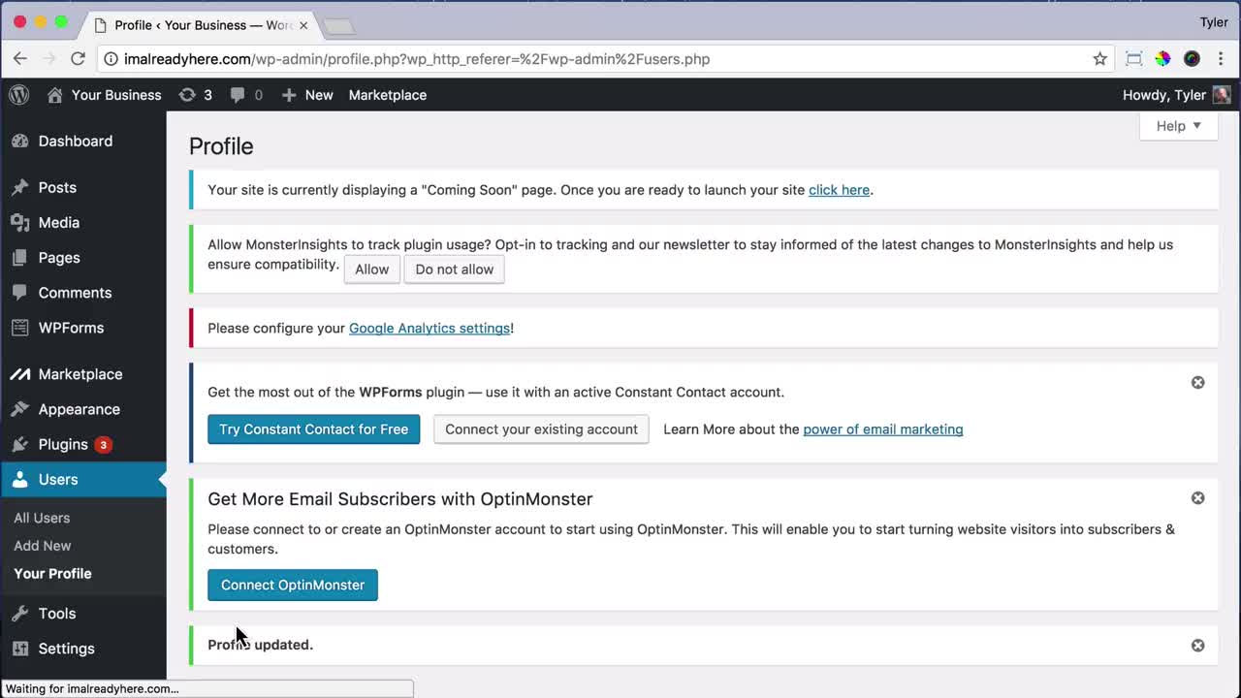Reload the page with refresh icon
The image size is (1241, 698).
coord(79,59)
